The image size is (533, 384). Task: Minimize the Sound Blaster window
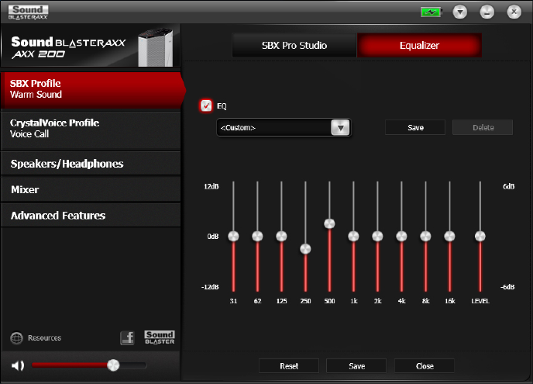[x=487, y=12]
